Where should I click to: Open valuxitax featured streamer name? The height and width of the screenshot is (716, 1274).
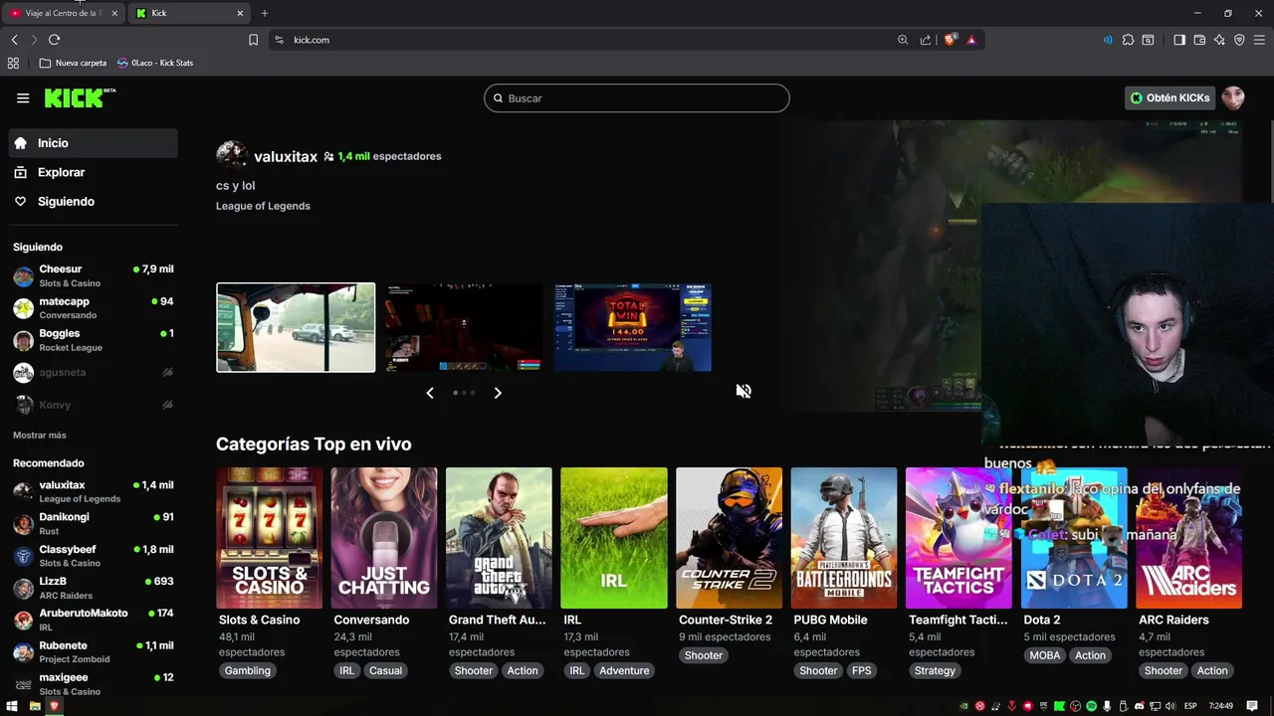pos(286,156)
